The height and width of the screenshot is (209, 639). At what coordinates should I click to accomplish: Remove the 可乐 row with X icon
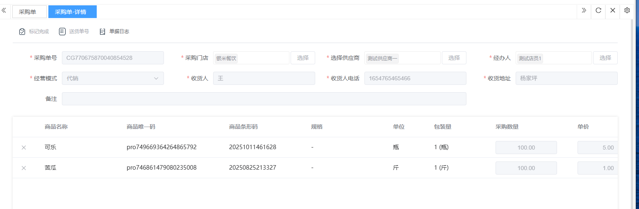click(24, 148)
